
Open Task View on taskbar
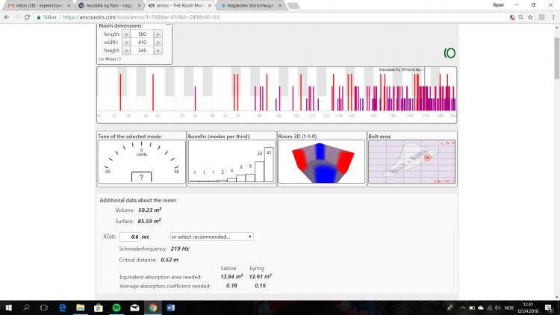44,308
